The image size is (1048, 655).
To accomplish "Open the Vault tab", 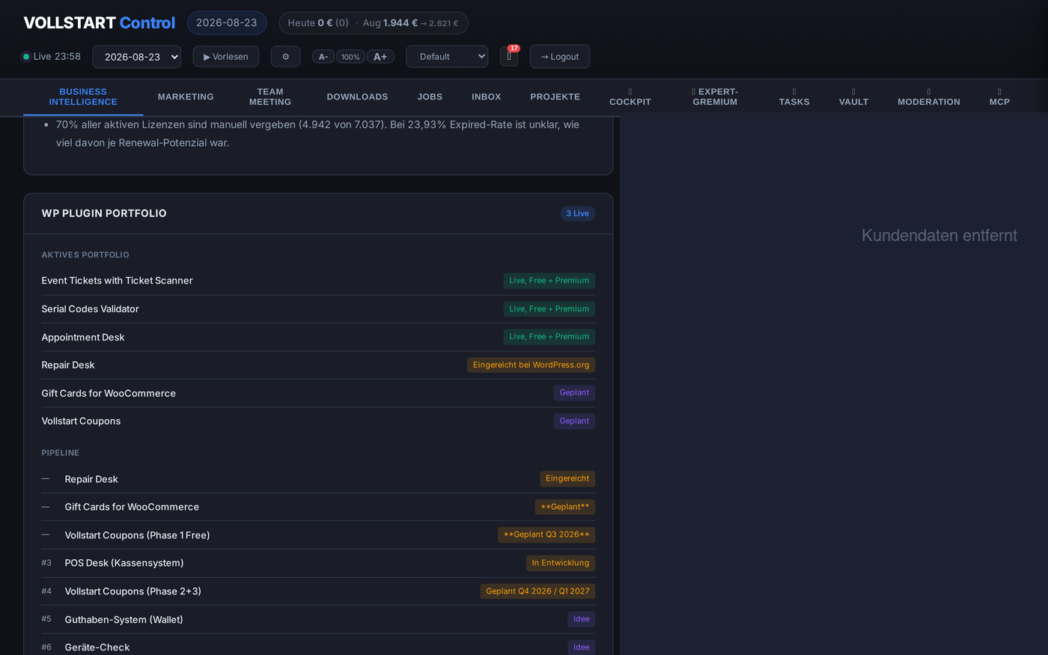I will [853, 97].
